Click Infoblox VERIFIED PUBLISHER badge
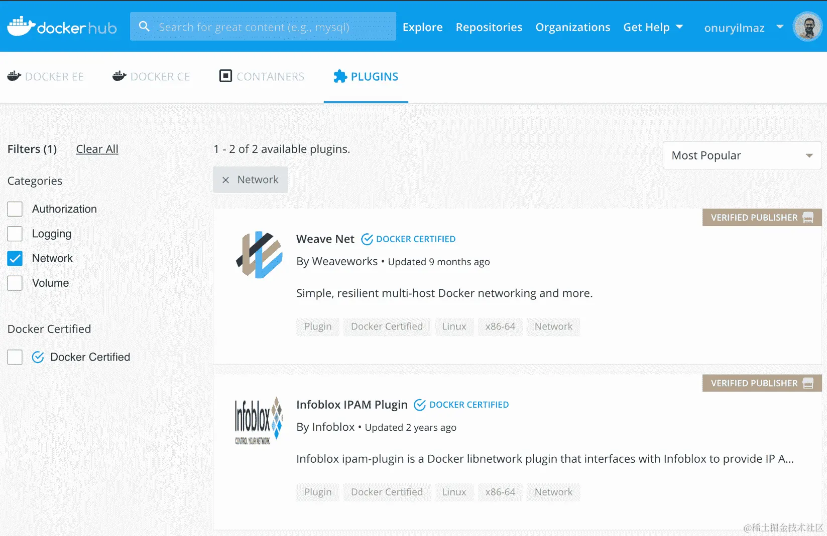 [762, 383]
